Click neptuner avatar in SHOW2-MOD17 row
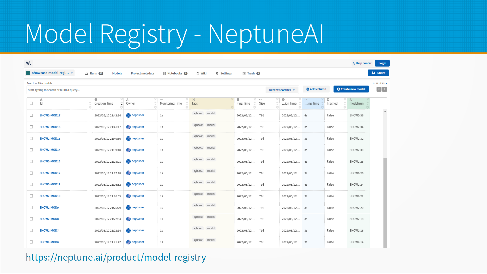 (x=128, y=115)
